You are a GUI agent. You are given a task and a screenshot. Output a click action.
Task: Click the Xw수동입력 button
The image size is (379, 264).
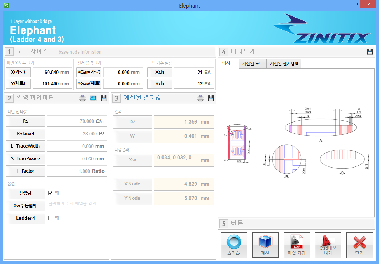click(25, 206)
